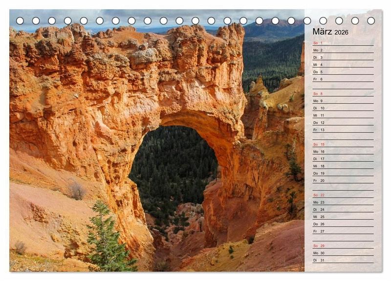Select Sunday "So 8" row

(x=343, y=93)
